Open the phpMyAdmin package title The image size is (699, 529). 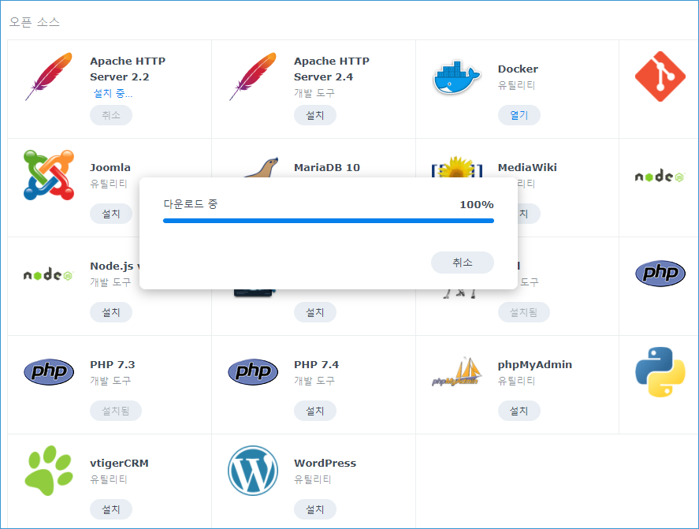(x=534, y=364)
